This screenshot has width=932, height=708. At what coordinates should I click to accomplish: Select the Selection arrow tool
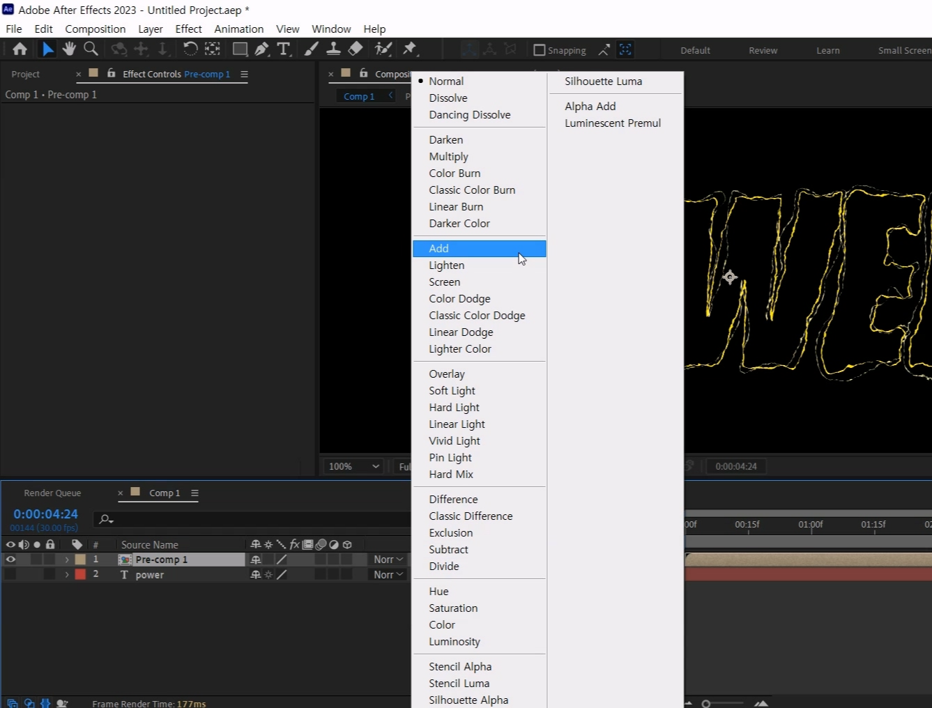(47, 49)
